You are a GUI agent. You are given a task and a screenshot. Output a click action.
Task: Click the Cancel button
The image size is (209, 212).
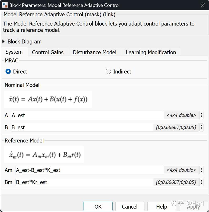[130, 207]
